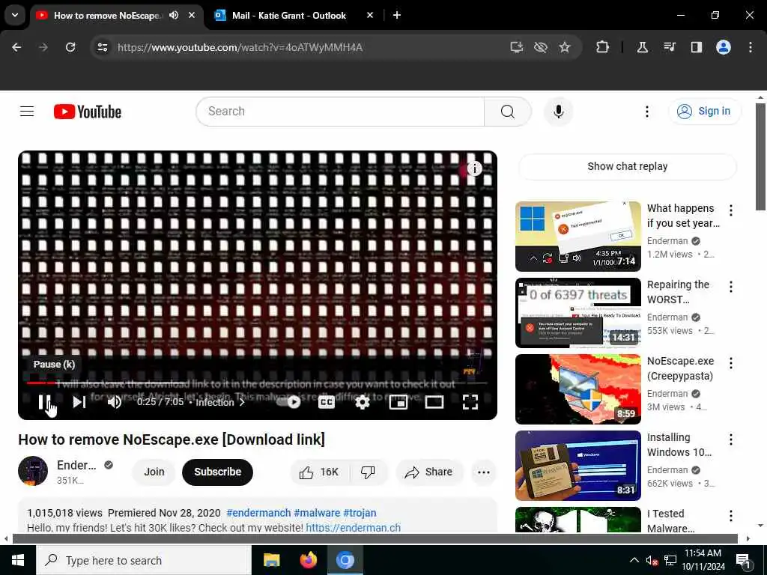Launch Firefox from the taskbar

pos(308,560)
